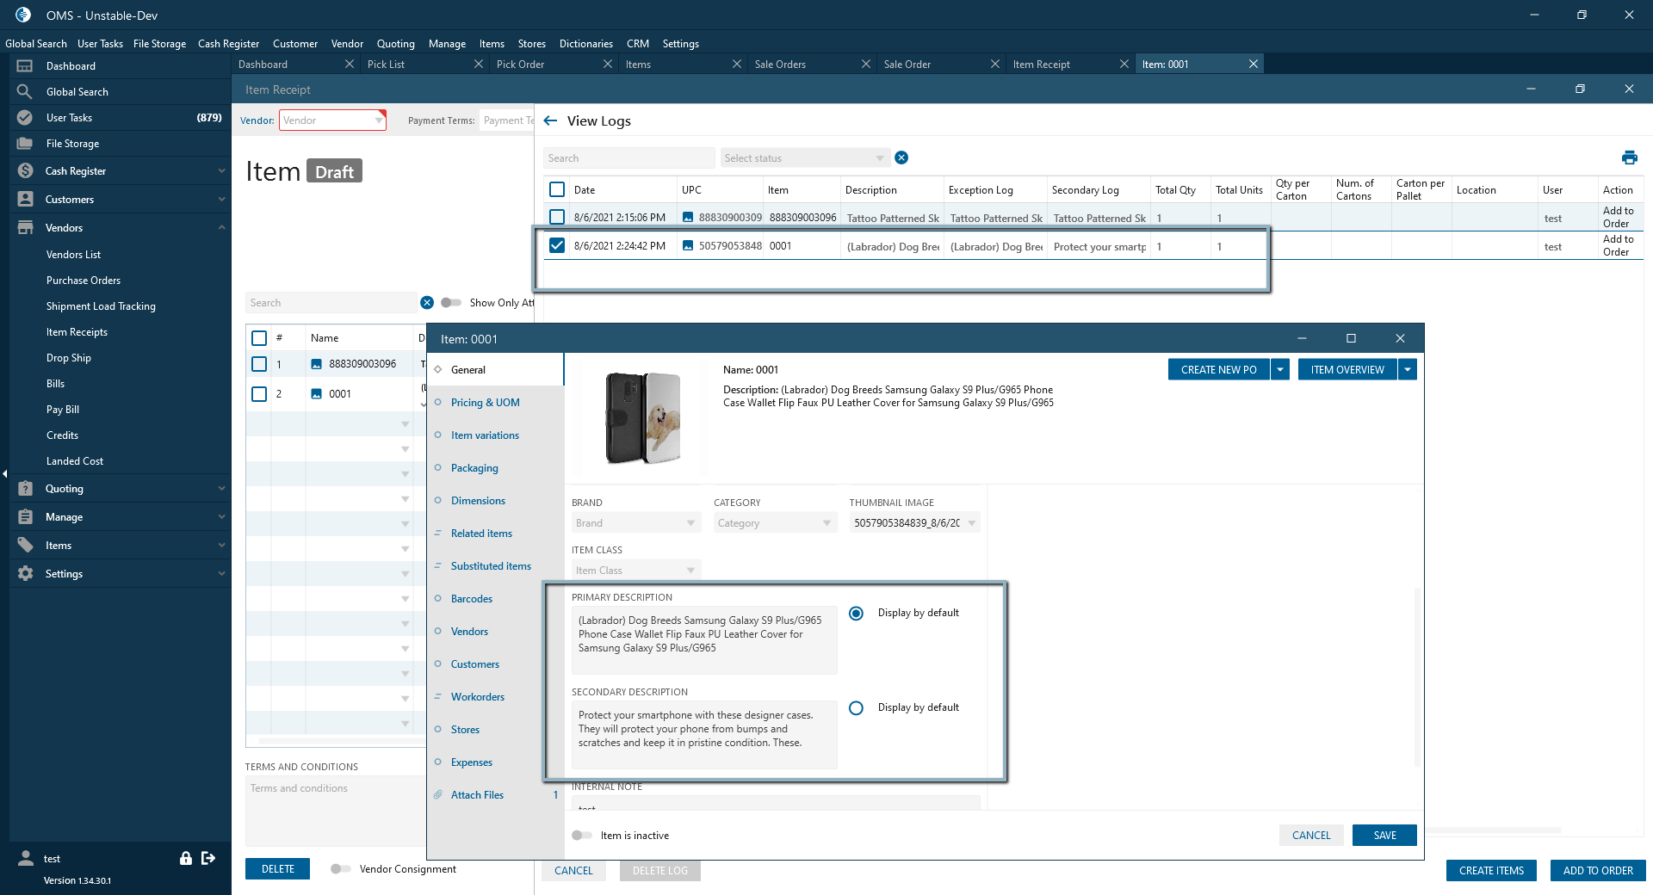
Task: Open File Storage folder icon
Action: click(25, 144)
